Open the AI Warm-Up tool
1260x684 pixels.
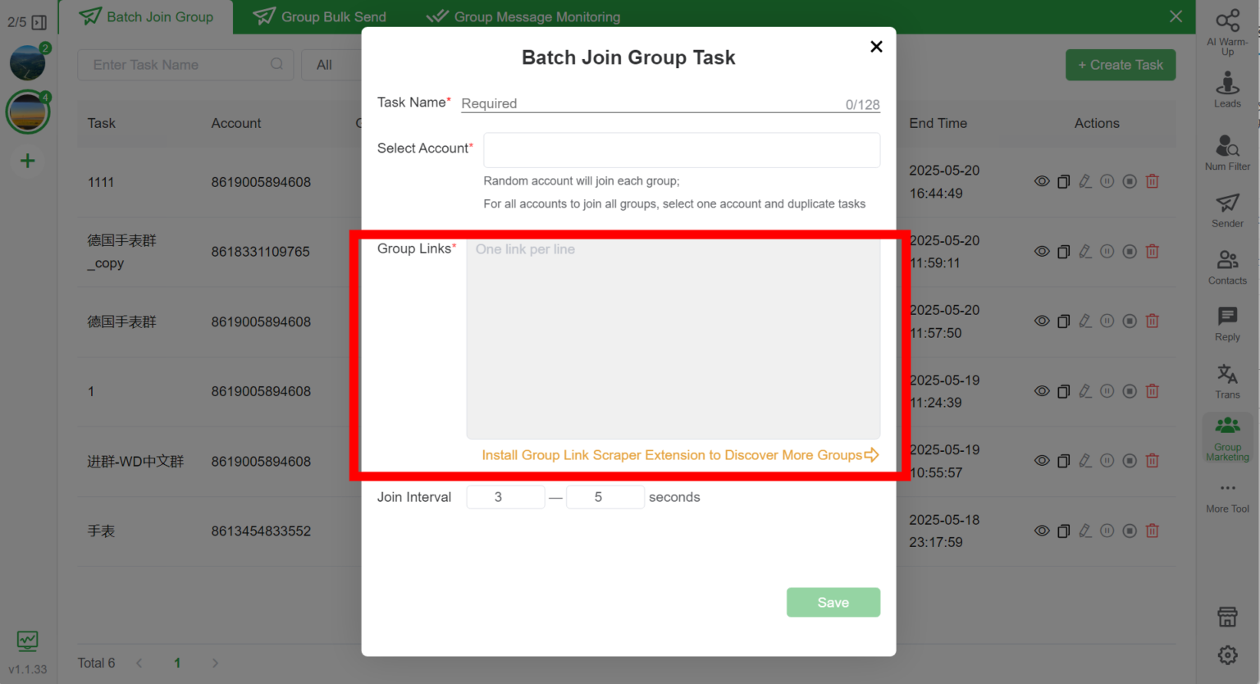[1227, 31]
